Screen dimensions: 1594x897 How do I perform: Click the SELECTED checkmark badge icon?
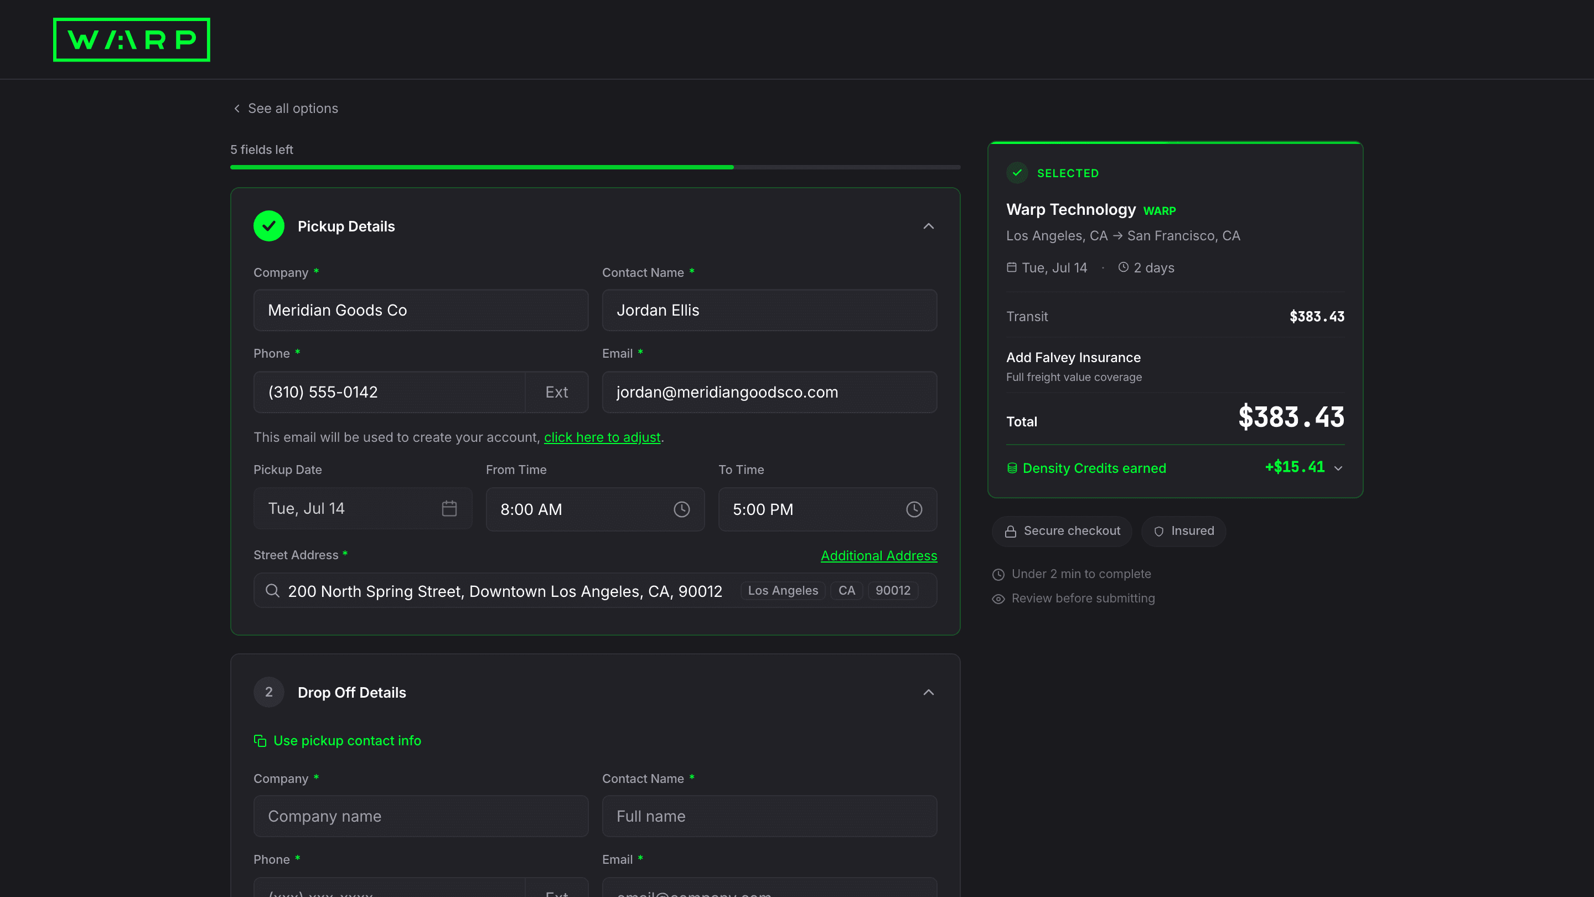1017,173
